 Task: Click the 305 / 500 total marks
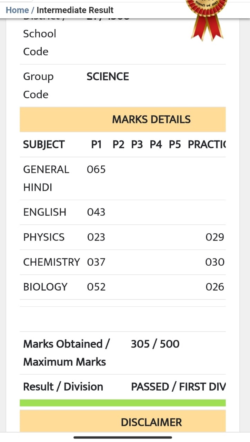(155, 344)
